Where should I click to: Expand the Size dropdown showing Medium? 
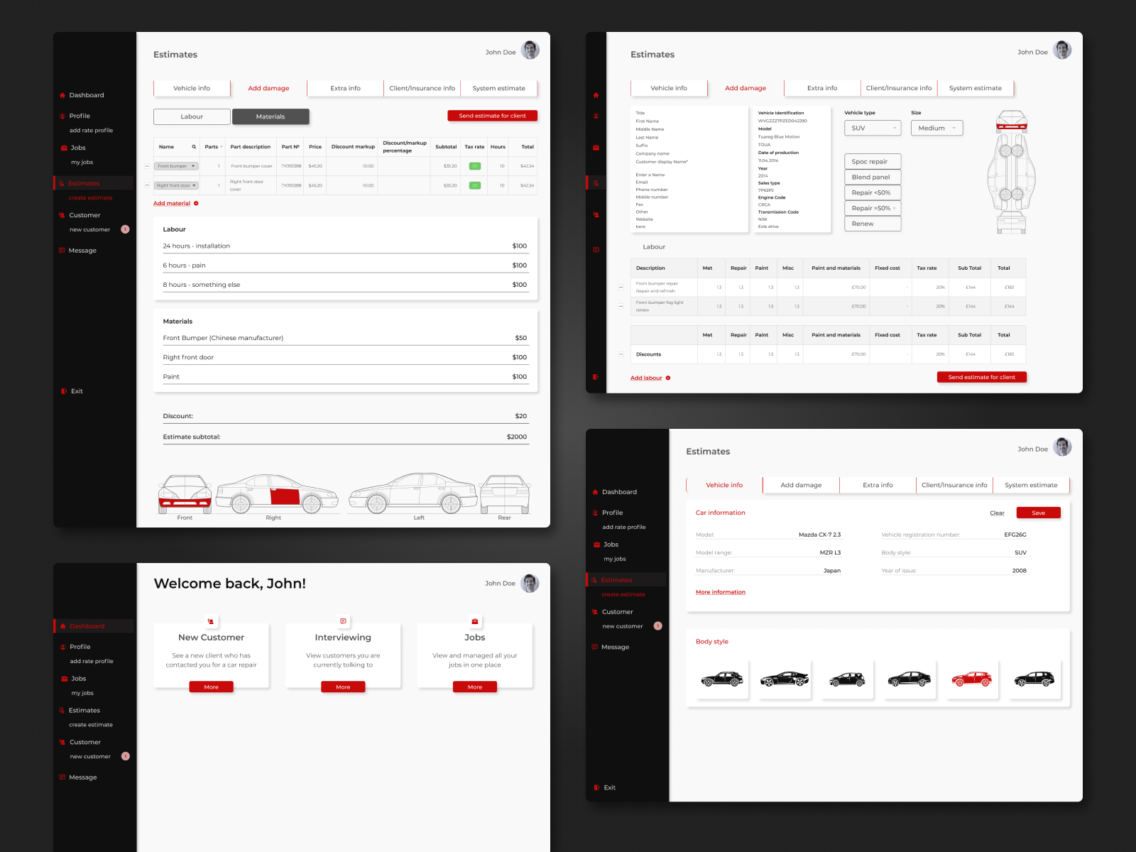pos(936,128)
